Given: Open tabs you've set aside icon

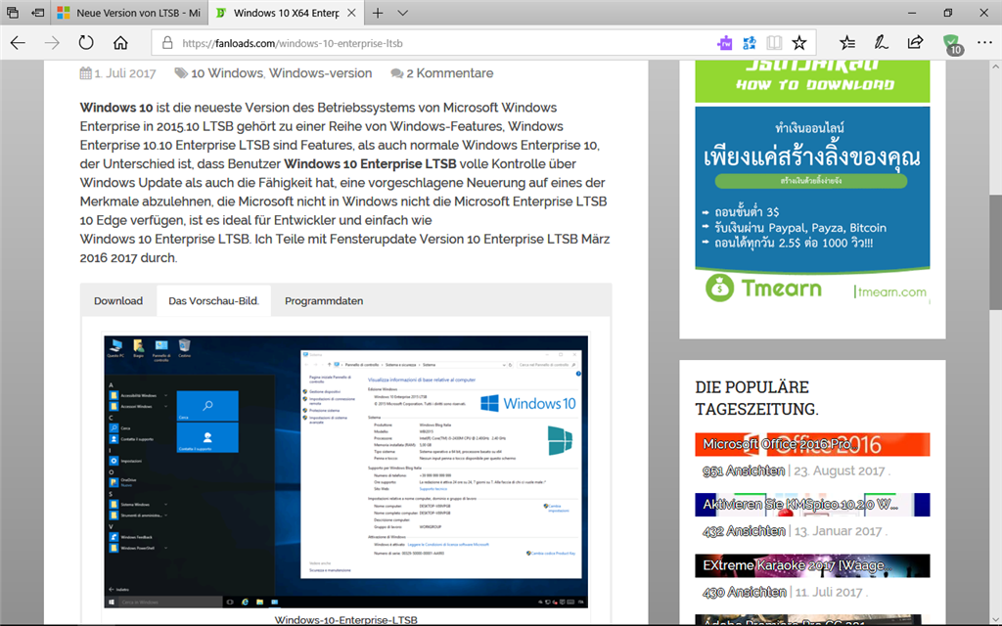Looking at the screenshot, I should pyautogui.click(x=12, y=12).
